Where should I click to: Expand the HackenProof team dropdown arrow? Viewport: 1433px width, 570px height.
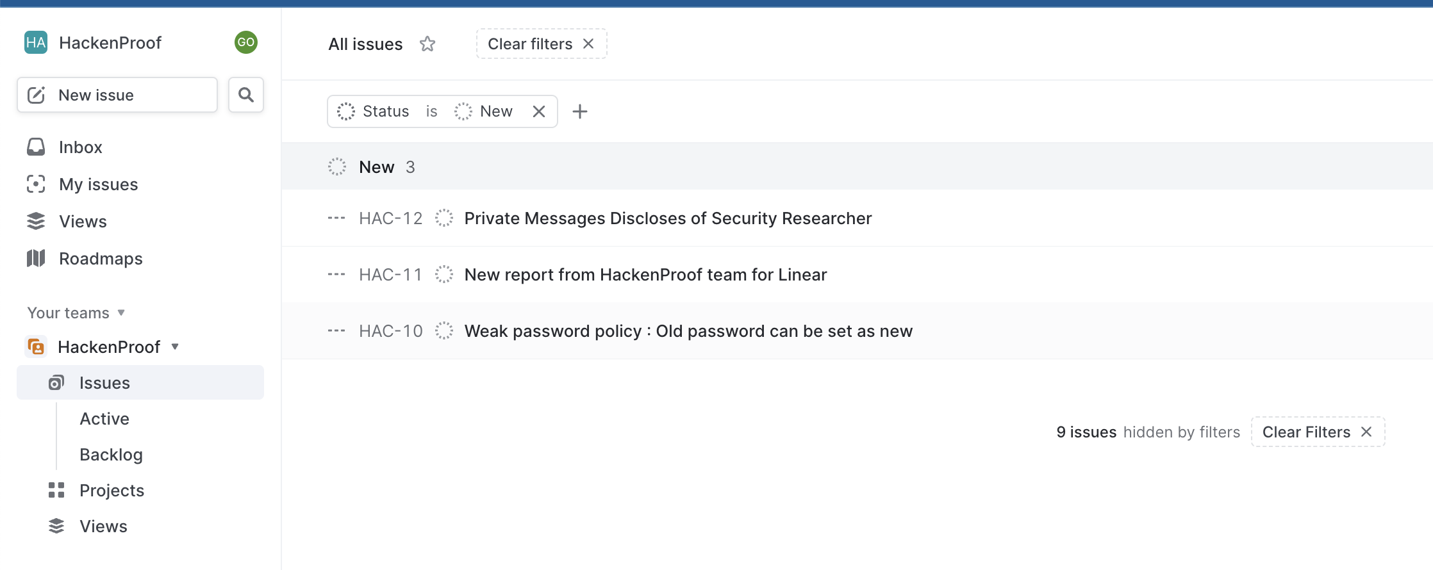click(x=175, y=347)
